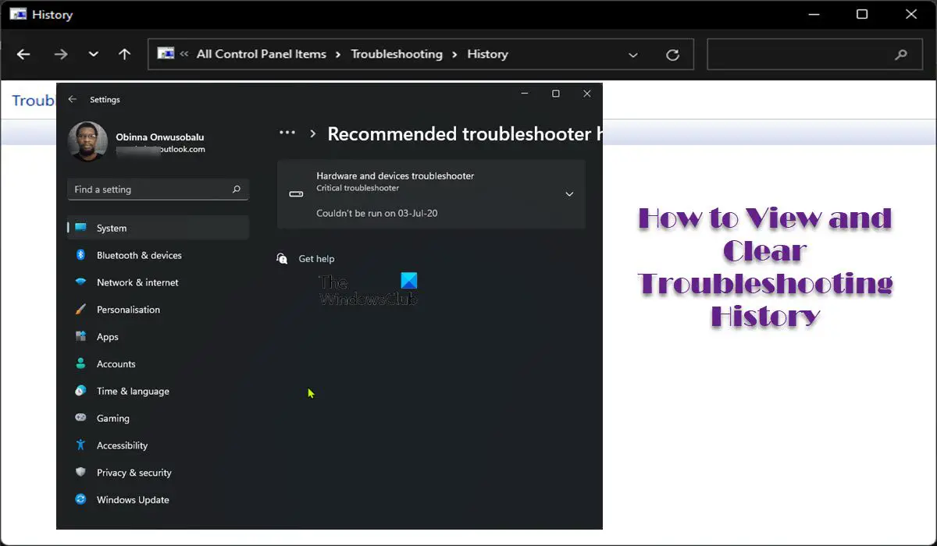Click the breadcrumb overflow chevrons in address bar
Screen dimensions: 937x546
click(x=184, y=54)
